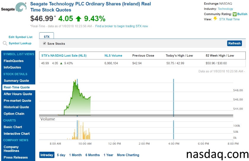The image size is (249, 161).
Task: Click Find a broker to begin trading link
Action: [122, 26]
